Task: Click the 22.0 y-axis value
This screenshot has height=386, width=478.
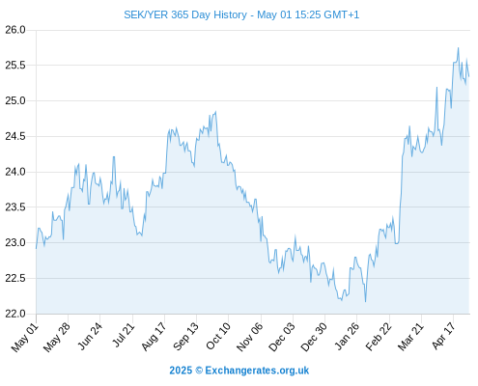Action: (15, 314)
